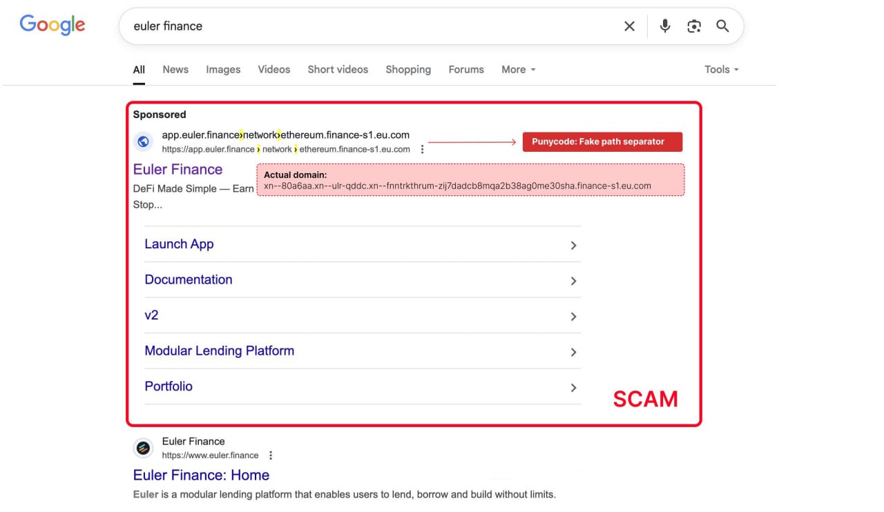Click the Launch App sitelink

179,244
